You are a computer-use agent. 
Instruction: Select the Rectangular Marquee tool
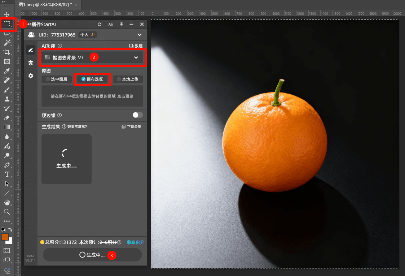pyautogui.click(x=7, y=24)
